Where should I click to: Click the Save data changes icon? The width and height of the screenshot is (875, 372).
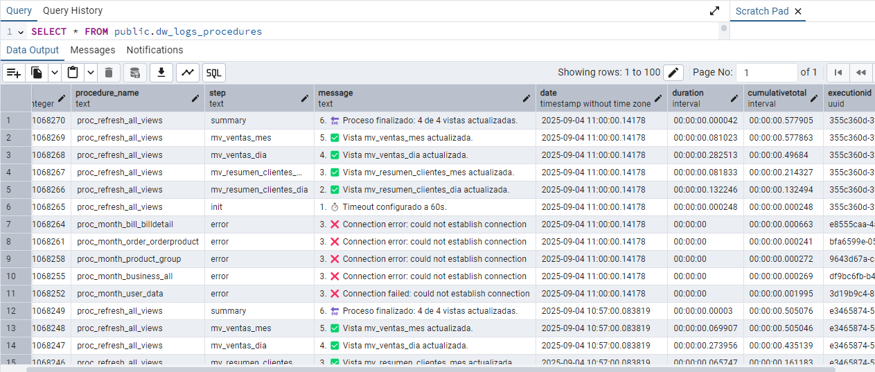[135, 73]
